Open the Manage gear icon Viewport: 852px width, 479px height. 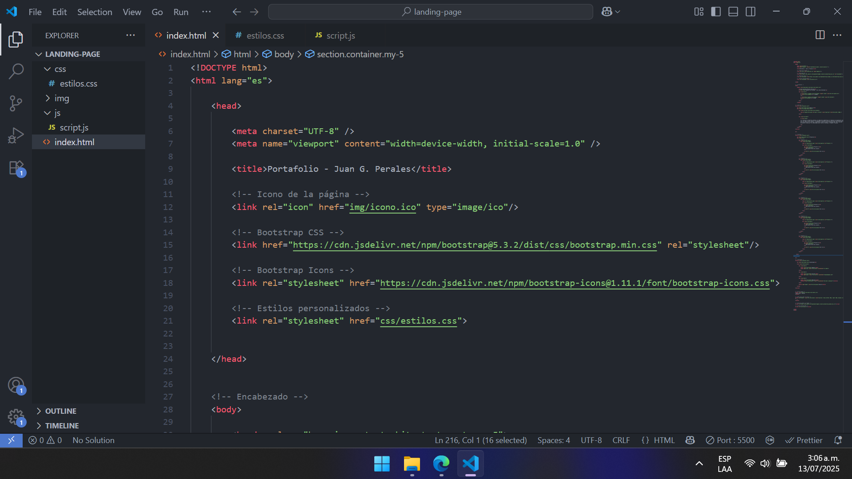16,417
